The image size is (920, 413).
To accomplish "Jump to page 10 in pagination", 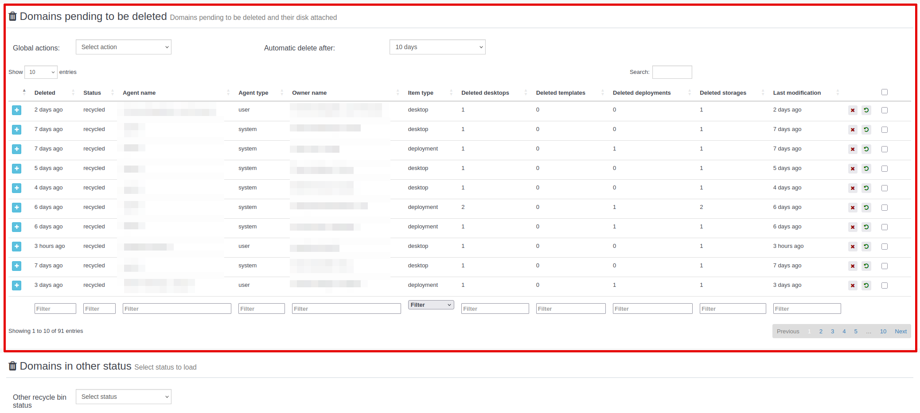I will coord(883,332).
